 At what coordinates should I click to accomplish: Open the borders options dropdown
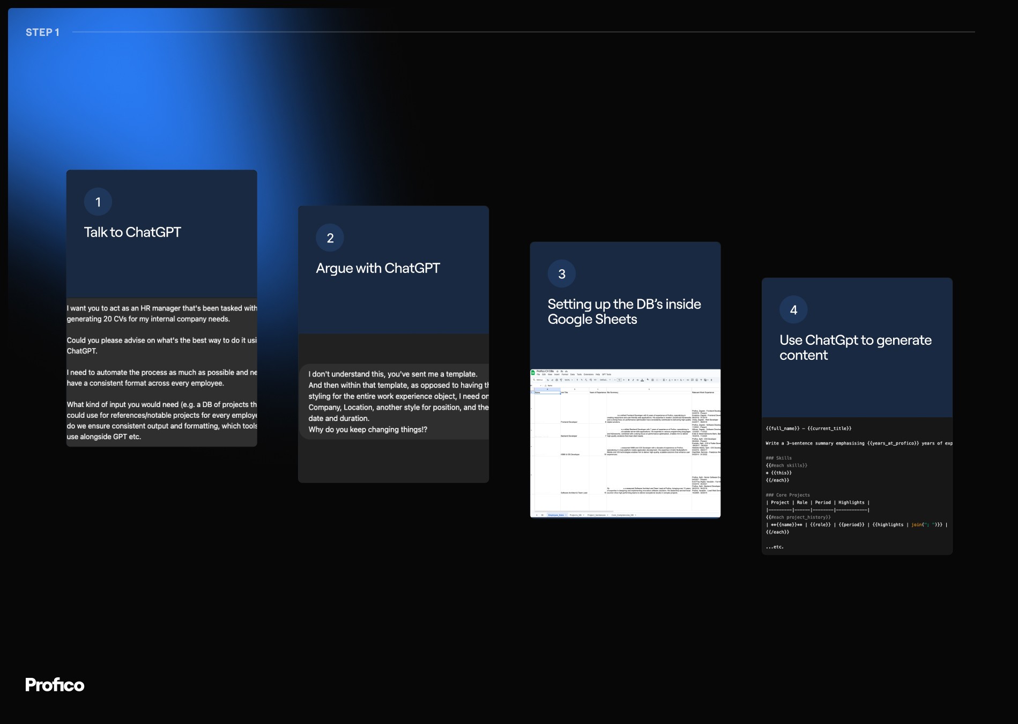point(652,380)
